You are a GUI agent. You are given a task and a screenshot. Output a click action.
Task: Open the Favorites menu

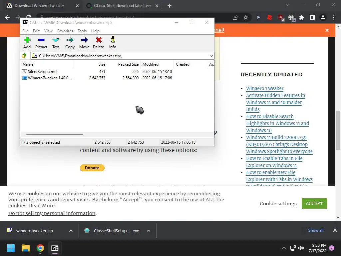pyautogui.click(x=65, y=31)
